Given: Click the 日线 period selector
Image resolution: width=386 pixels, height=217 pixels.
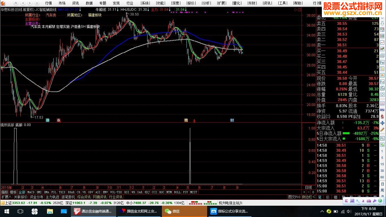Looking at the screenshot, I should point(308,187).
